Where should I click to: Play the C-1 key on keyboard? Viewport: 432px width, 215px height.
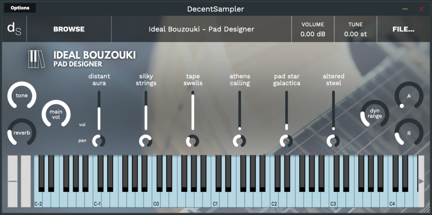pos(97,200)
